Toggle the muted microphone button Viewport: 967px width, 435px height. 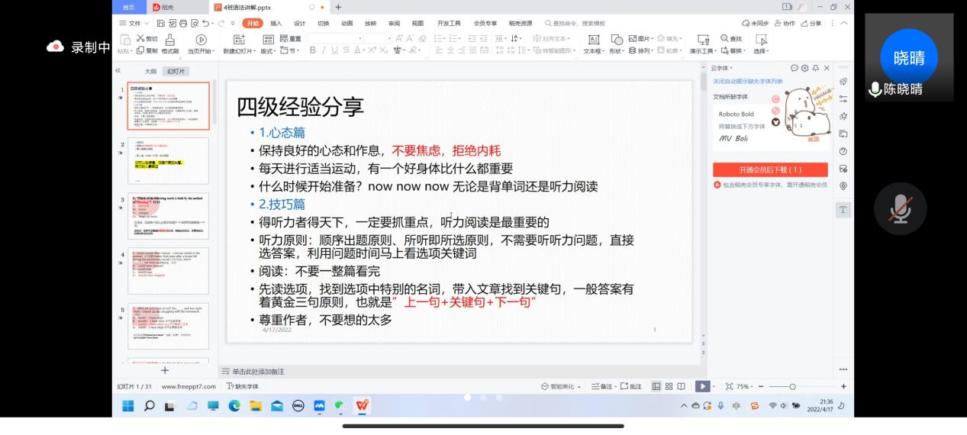click(x=900, y=208)
